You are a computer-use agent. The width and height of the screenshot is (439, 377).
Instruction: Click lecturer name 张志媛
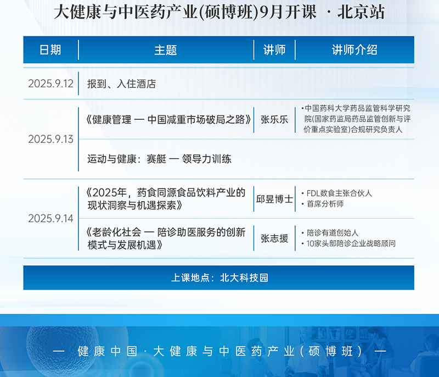(274, 238)
